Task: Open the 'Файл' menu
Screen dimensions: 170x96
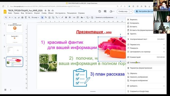Action: pos(10,13)
